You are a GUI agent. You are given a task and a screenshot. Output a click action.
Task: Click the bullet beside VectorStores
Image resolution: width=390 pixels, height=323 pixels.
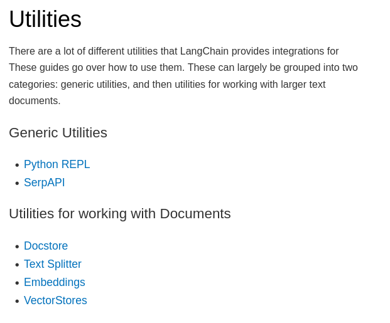coord(17,301)
